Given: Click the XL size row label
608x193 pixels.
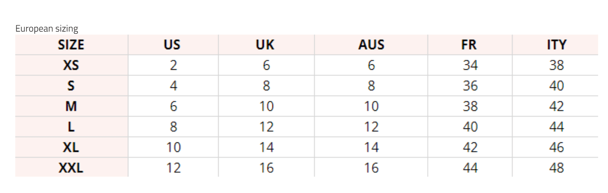Looking at the screenshot, I should tap(71, 147).
